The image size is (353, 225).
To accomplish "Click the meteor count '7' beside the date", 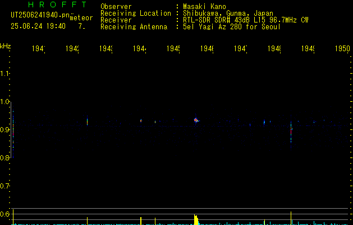I will pos(80,26).
